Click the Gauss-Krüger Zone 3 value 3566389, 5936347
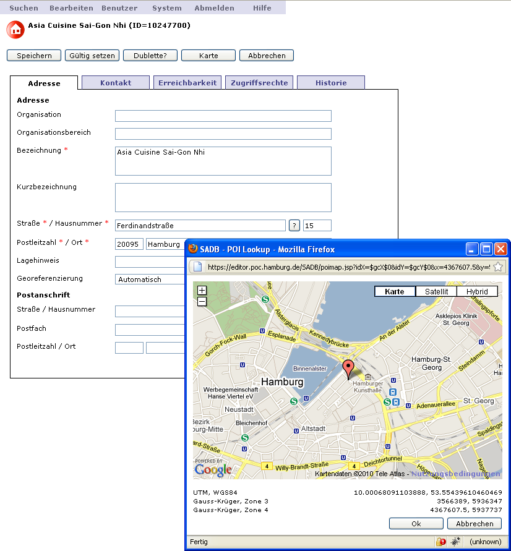The height and width of the screenshot is (551, 511). [x=469, y=501]
